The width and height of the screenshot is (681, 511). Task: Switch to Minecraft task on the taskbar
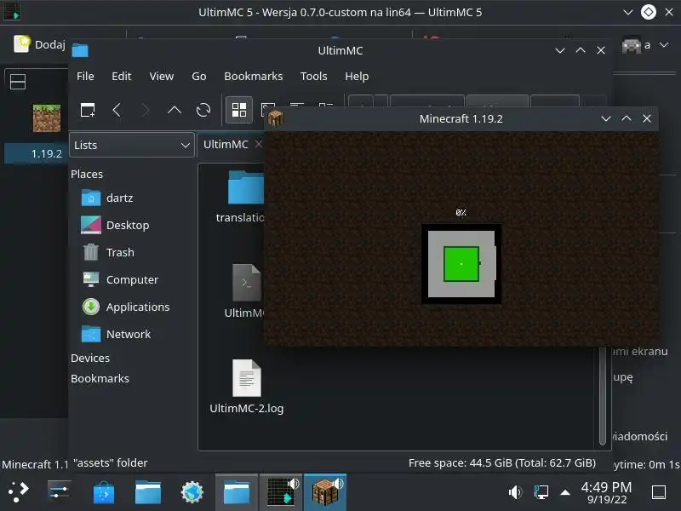point(325,492)
